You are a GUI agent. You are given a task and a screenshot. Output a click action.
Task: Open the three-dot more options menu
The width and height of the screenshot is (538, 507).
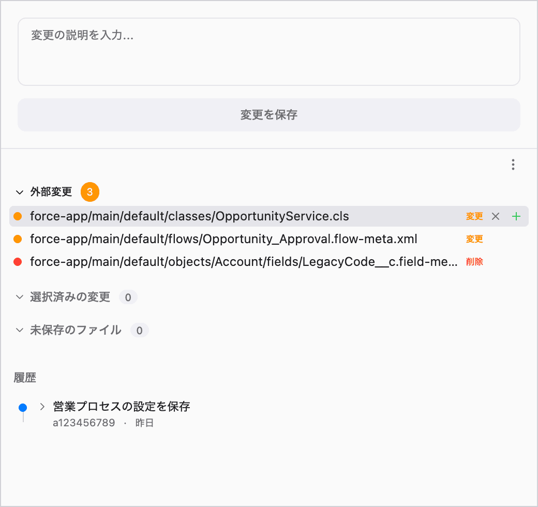tap(513, 165)
